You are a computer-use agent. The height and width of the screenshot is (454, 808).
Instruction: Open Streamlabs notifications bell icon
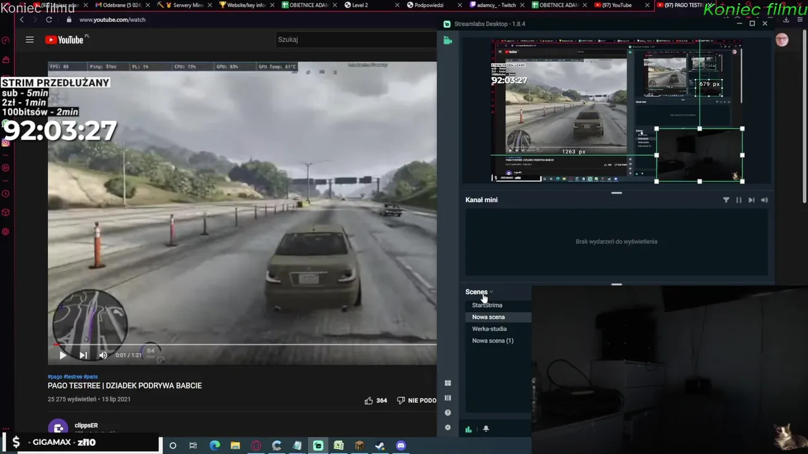pos(486,429)
